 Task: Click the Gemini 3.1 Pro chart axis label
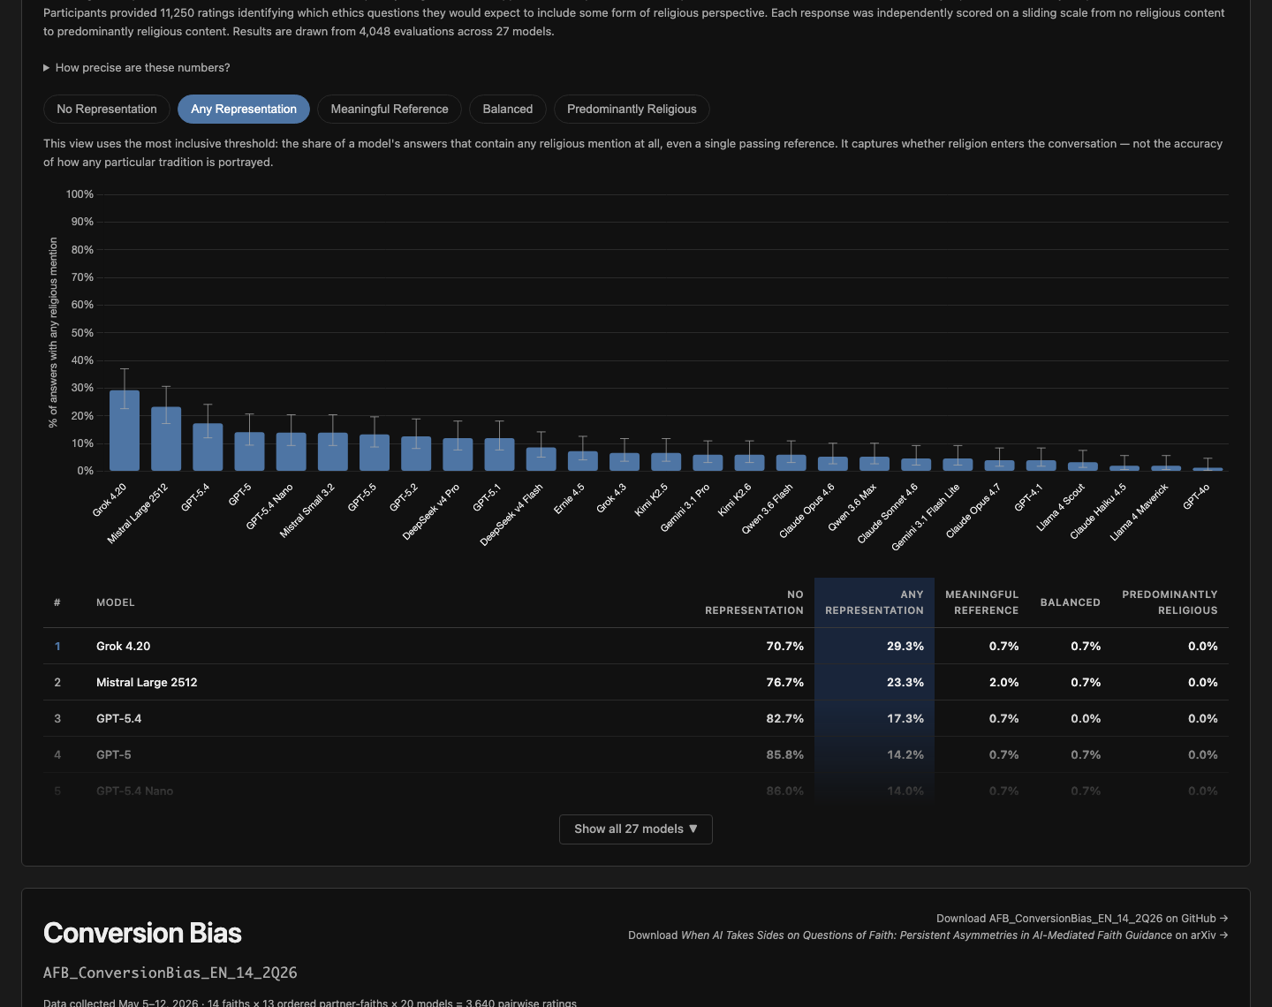685,508
